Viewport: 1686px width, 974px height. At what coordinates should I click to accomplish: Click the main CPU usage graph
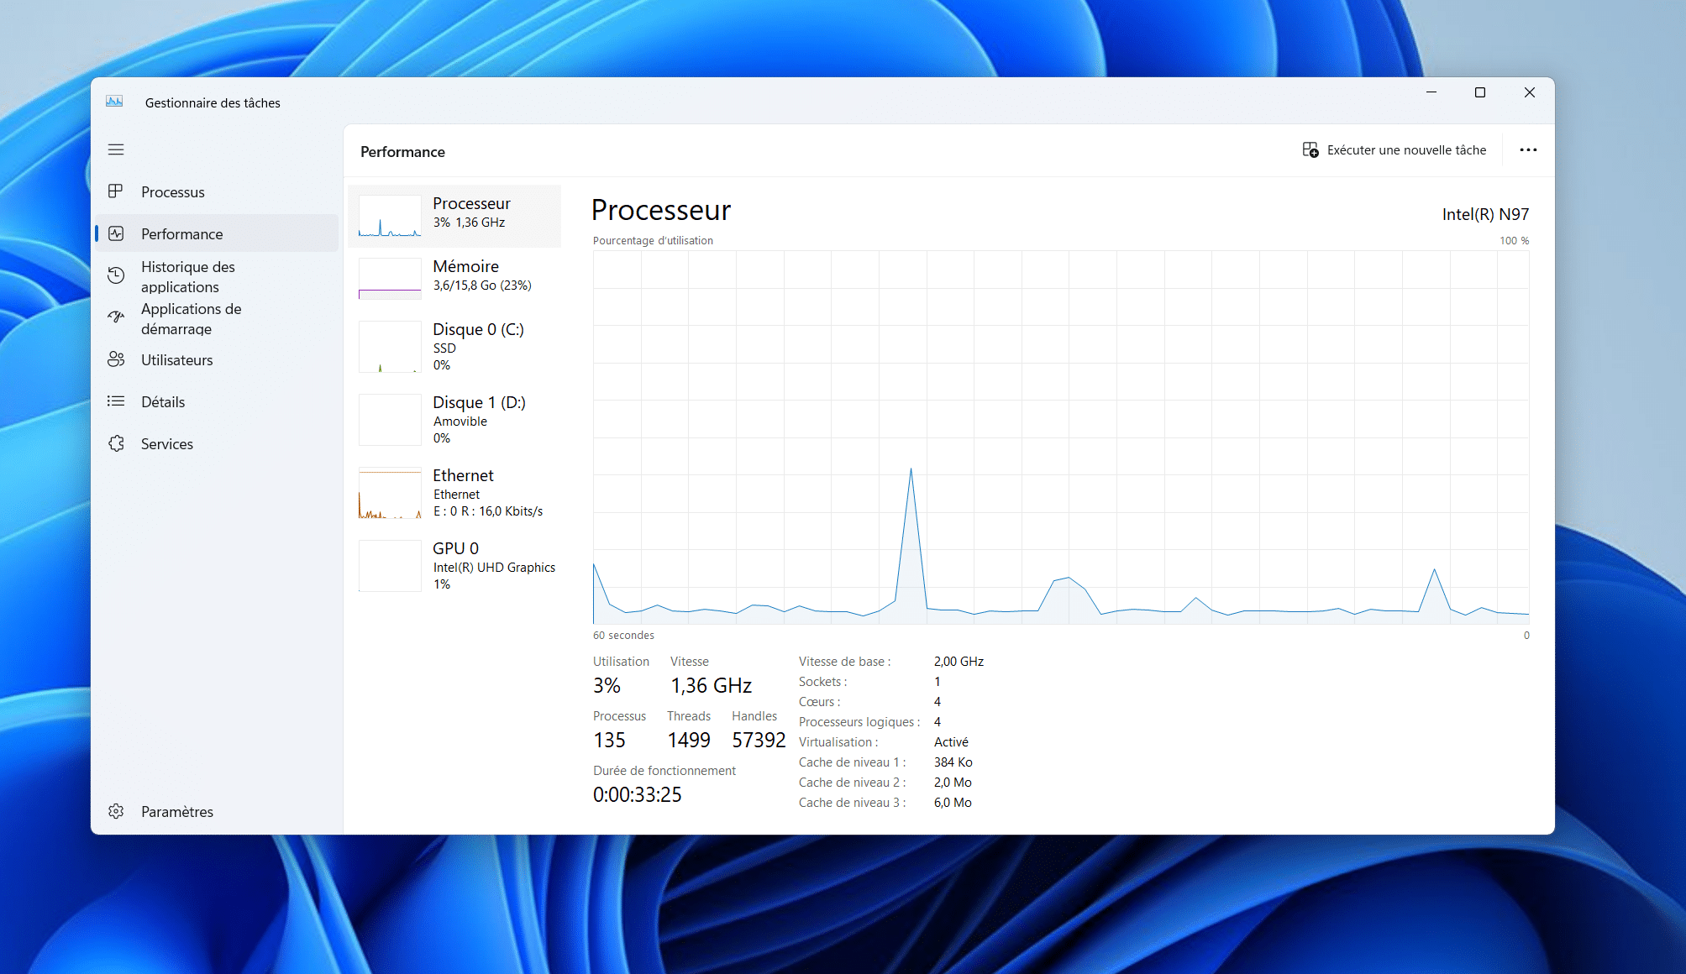(x=1061, y=437)
